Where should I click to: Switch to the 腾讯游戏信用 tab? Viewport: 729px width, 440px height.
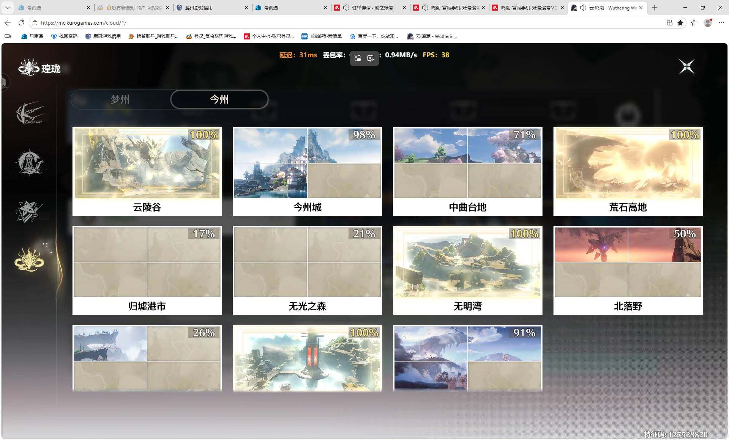click(212, 8)
